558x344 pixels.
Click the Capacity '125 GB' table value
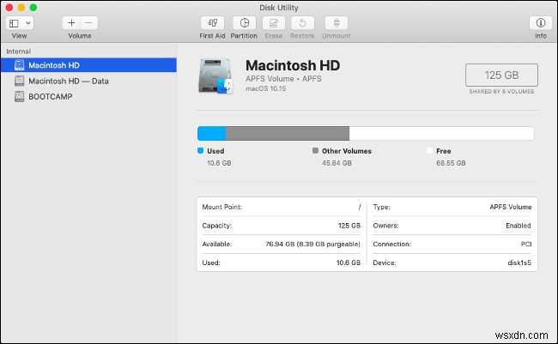coord(349,226)
